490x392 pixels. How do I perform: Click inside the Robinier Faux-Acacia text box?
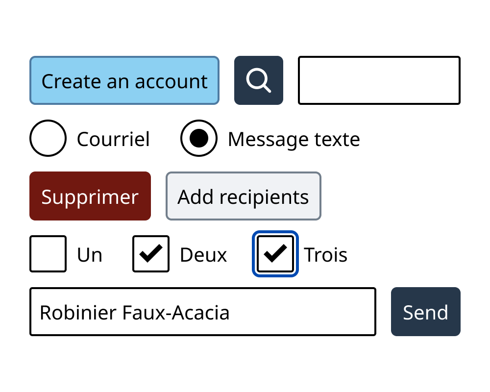coord(202,311)
